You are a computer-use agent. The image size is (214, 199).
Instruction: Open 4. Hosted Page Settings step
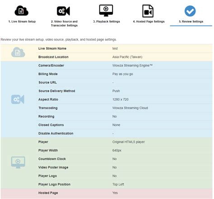pyautogui.click(x=149, y=22)
